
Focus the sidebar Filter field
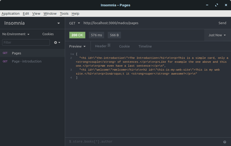tap(26, 43)
